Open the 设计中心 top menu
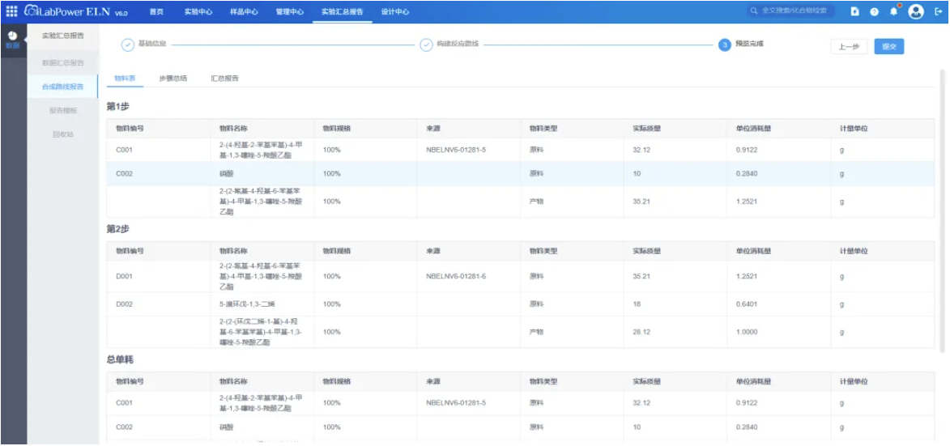Viewport: 950px width, 446px height. coord(395,11)
